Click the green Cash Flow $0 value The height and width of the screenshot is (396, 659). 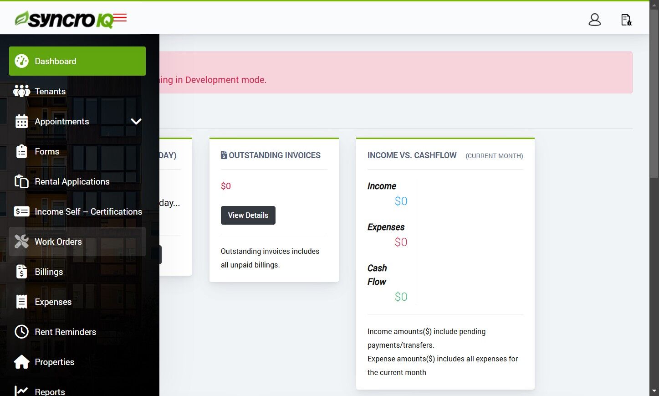pyautogui.click(x=401, y=297)
